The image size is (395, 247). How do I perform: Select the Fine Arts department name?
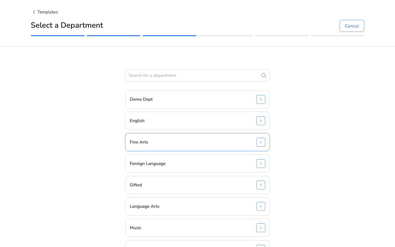[x=139, y=142]
